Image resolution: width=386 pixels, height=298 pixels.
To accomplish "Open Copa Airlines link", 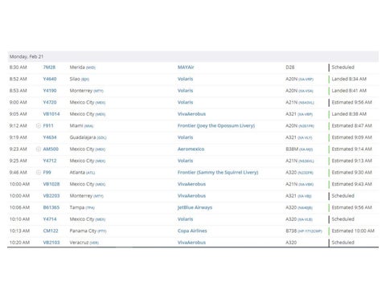I will pyautogui.click(x=192, y=231).
